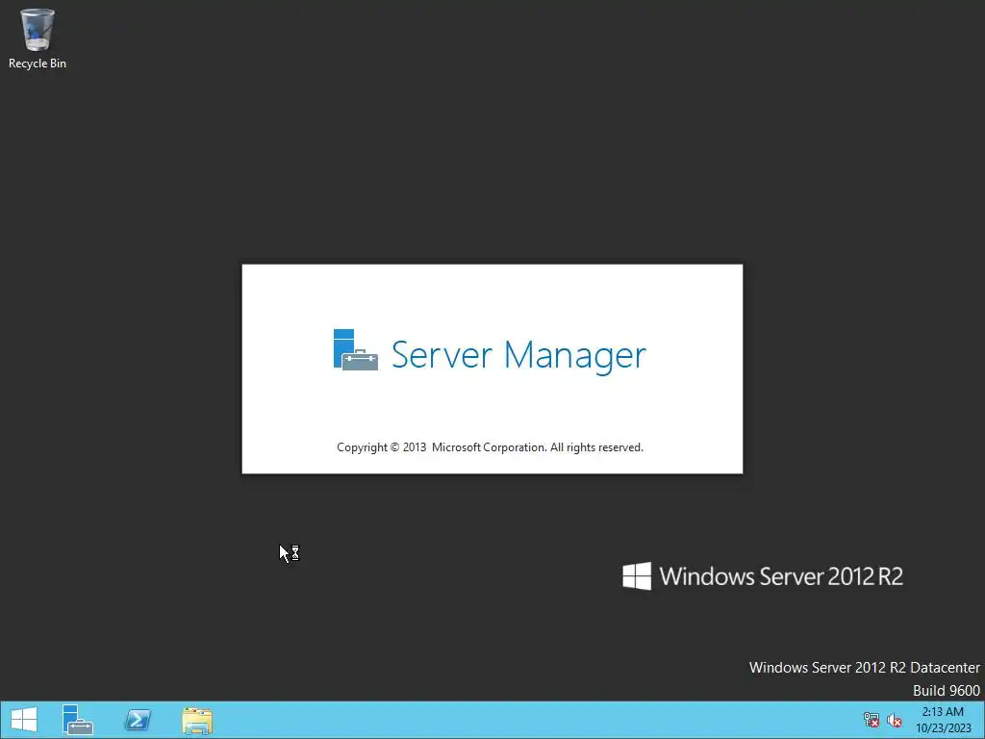Open the Recycle Bin desktop icon
Screen dimensions: 985x739
(38, 38)
